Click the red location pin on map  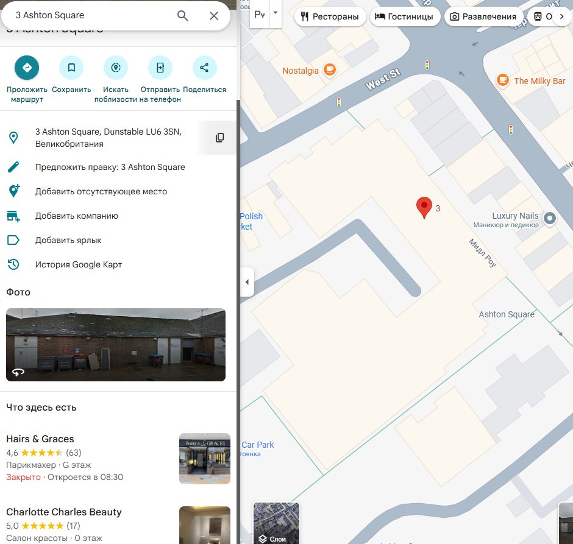[x=424, y=207]
